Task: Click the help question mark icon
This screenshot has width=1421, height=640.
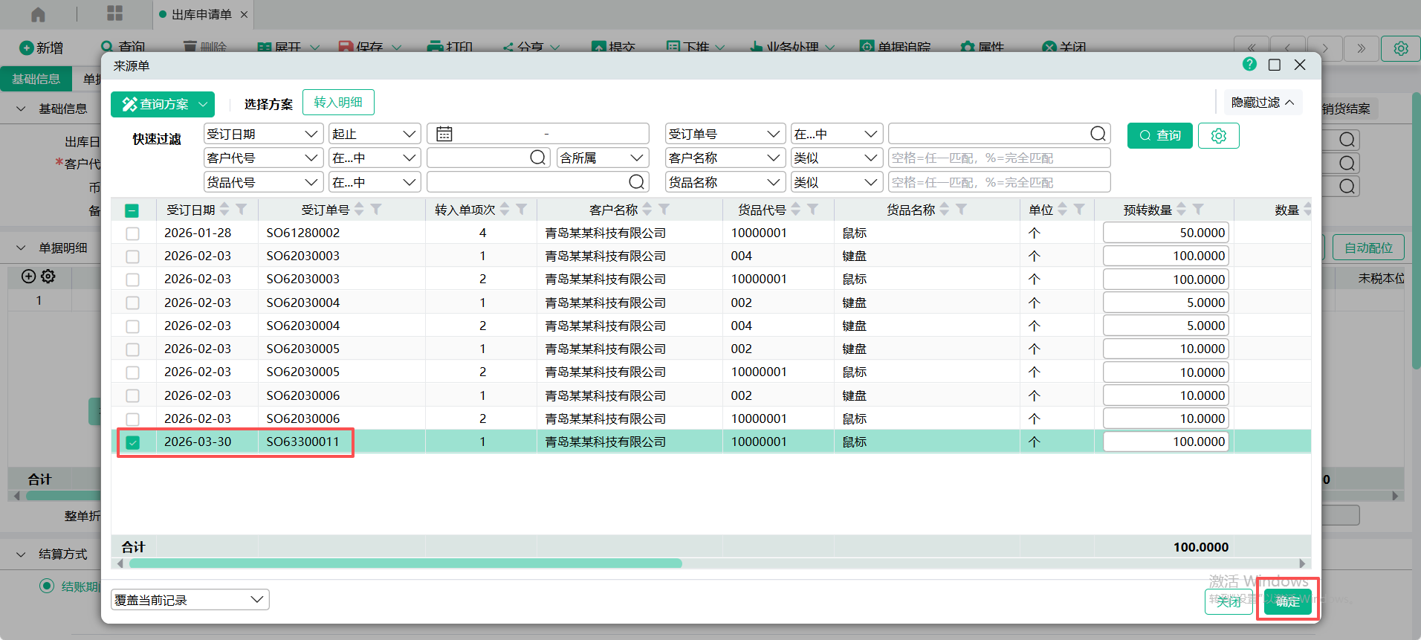Action: pos(1249,65)
